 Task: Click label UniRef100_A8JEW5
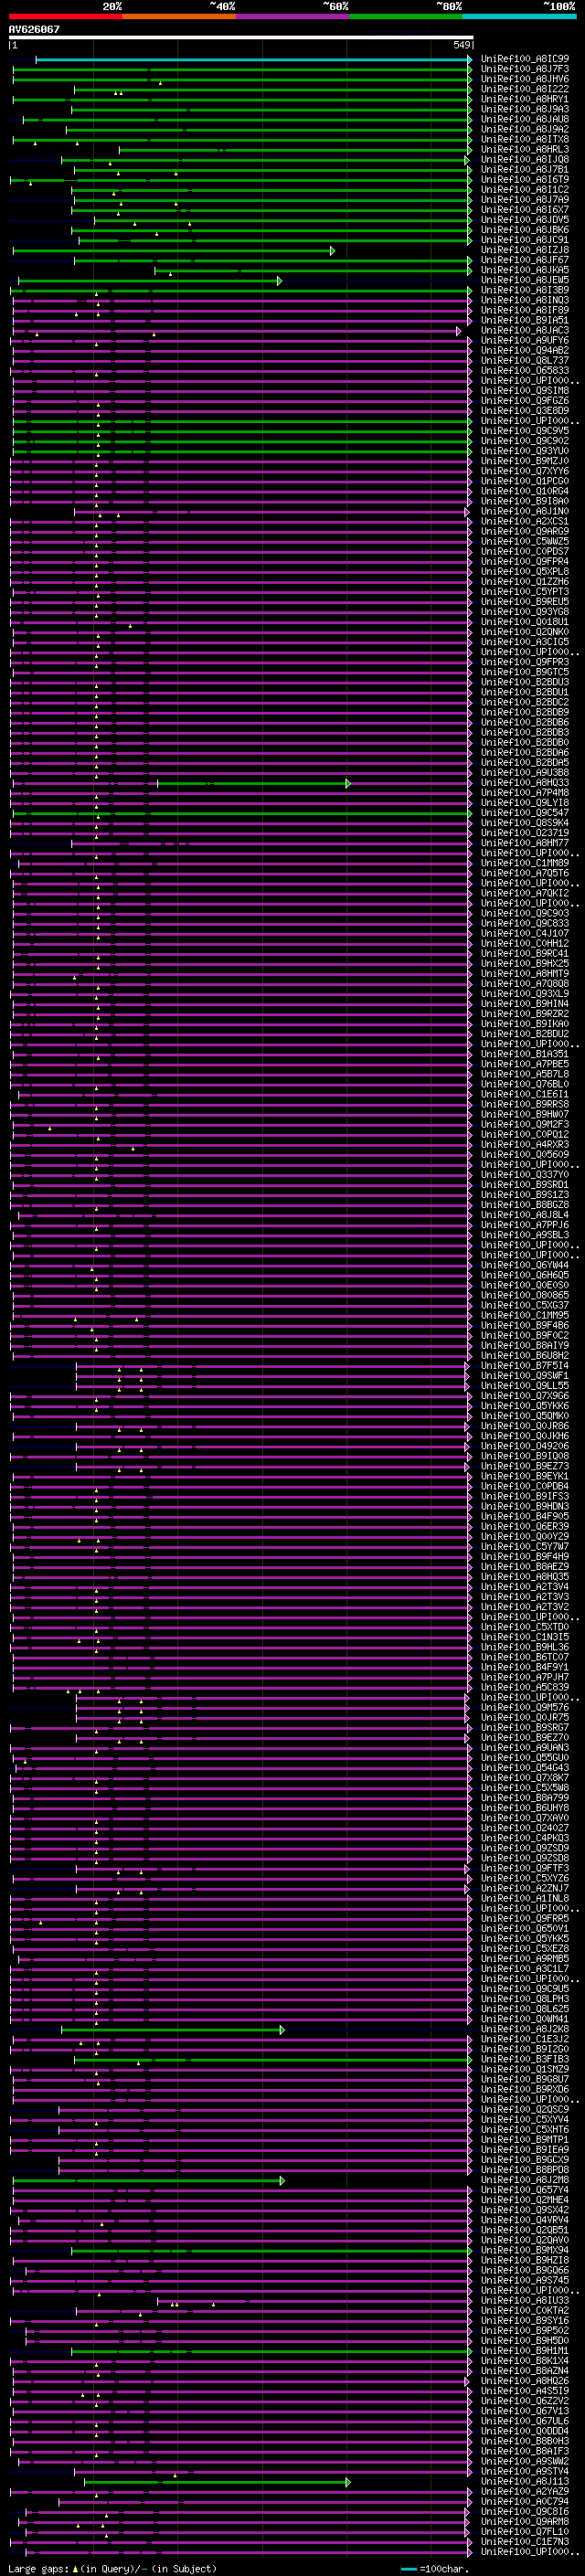coord(525,280)
